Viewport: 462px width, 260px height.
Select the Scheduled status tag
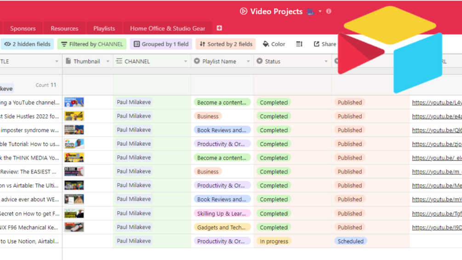coord(350,241)
